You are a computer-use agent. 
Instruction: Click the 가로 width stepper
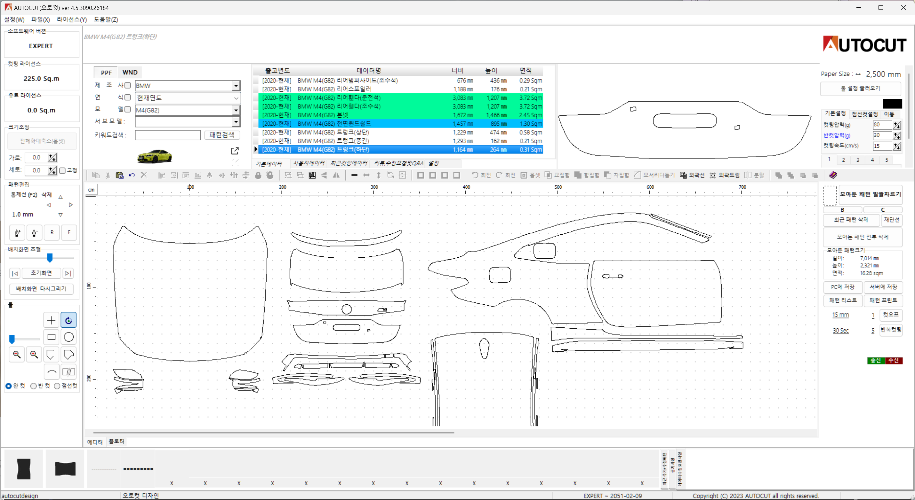pyautogui.click(x=52, y=158)
